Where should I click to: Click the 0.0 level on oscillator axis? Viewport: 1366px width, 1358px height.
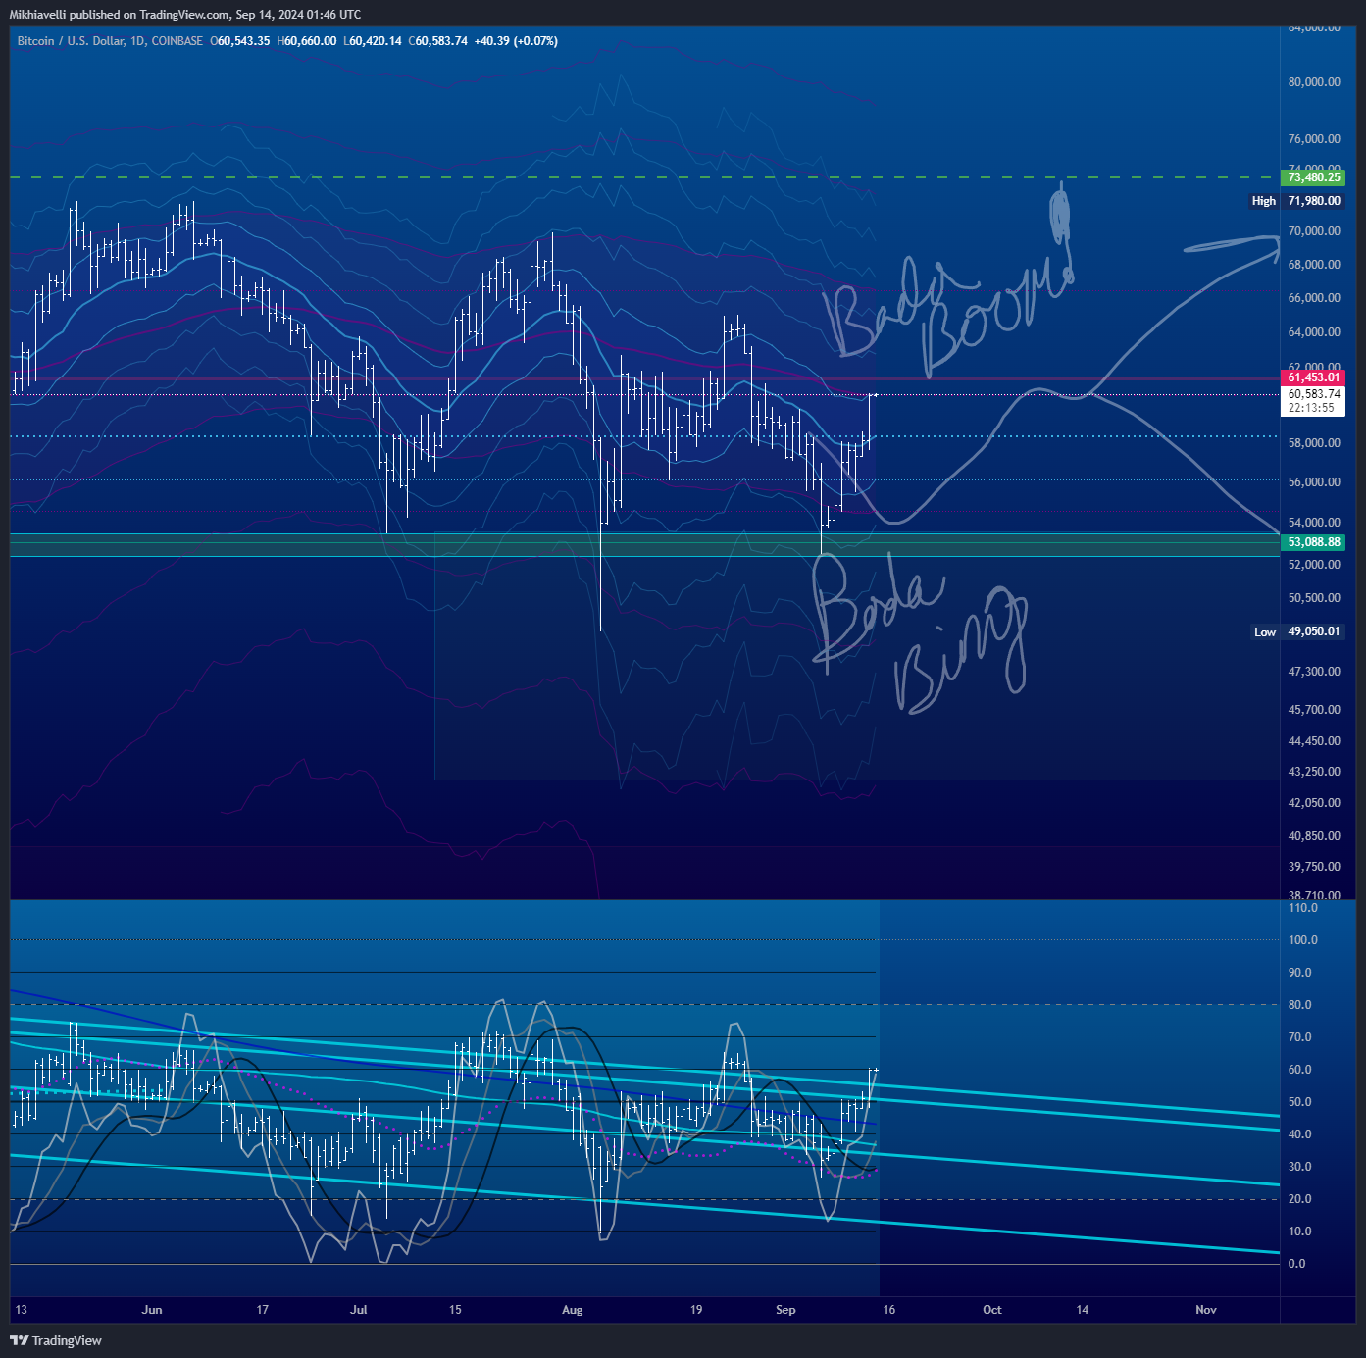coord(1297,1264)
